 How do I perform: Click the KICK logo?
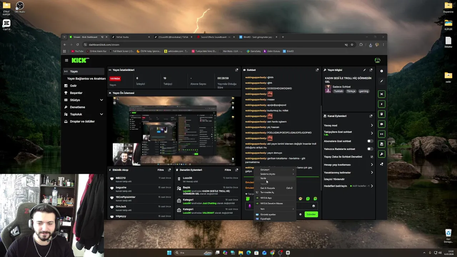pyautogui.click(x=80, y=60)
